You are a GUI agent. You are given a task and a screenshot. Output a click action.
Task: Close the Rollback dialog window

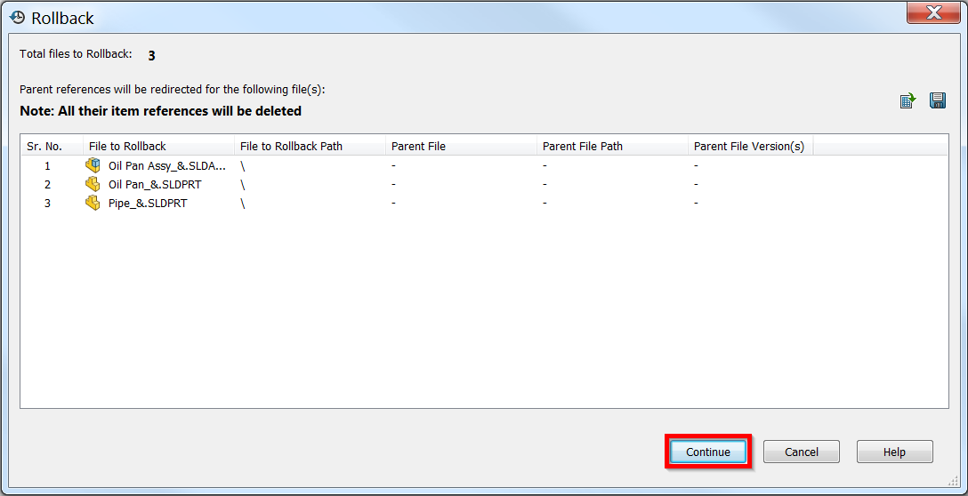click(932, 12)
